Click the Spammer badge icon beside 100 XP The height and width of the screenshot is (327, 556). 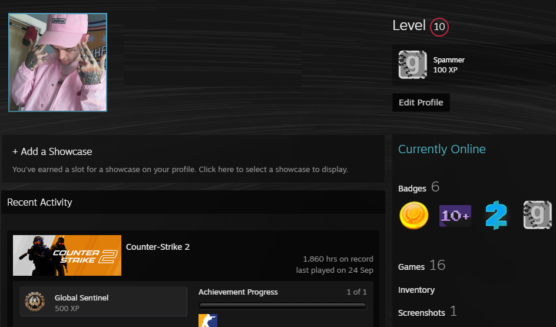413,65
